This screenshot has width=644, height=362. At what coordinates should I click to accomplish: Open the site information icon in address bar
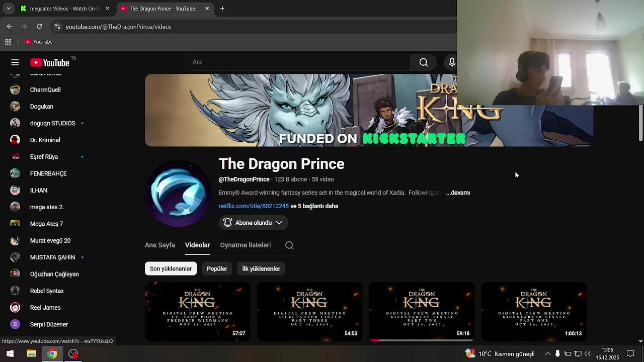pyautogui.click(x=57, y=27)
